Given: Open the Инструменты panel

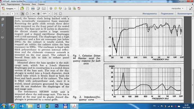Looking at the screenshot, I should click(x=150, y=14).
